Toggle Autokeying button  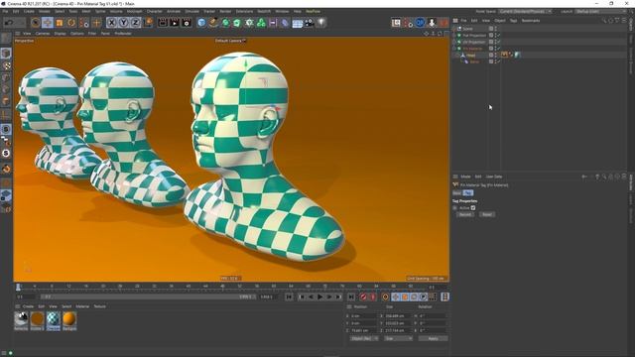[x=373, y=297]
